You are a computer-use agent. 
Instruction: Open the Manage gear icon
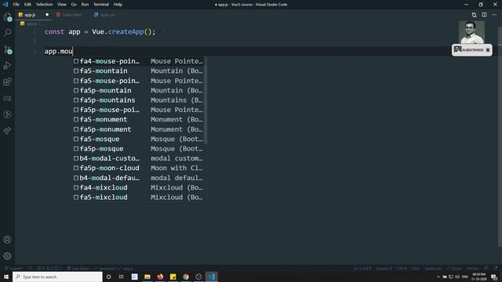tap(7, 256)
